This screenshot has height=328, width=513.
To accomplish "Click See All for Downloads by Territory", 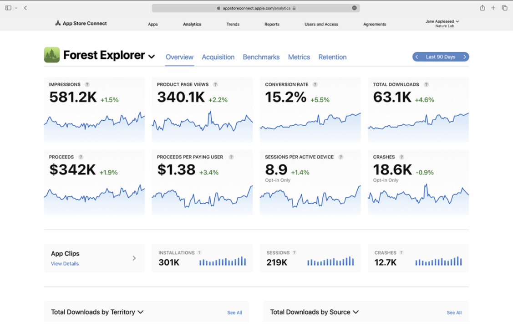I will [x=234, y=313].
